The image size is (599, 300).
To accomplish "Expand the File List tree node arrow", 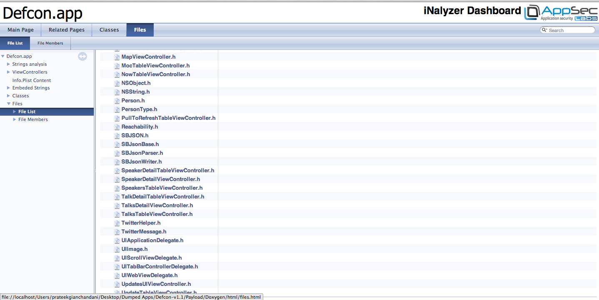I will [15, 112].
